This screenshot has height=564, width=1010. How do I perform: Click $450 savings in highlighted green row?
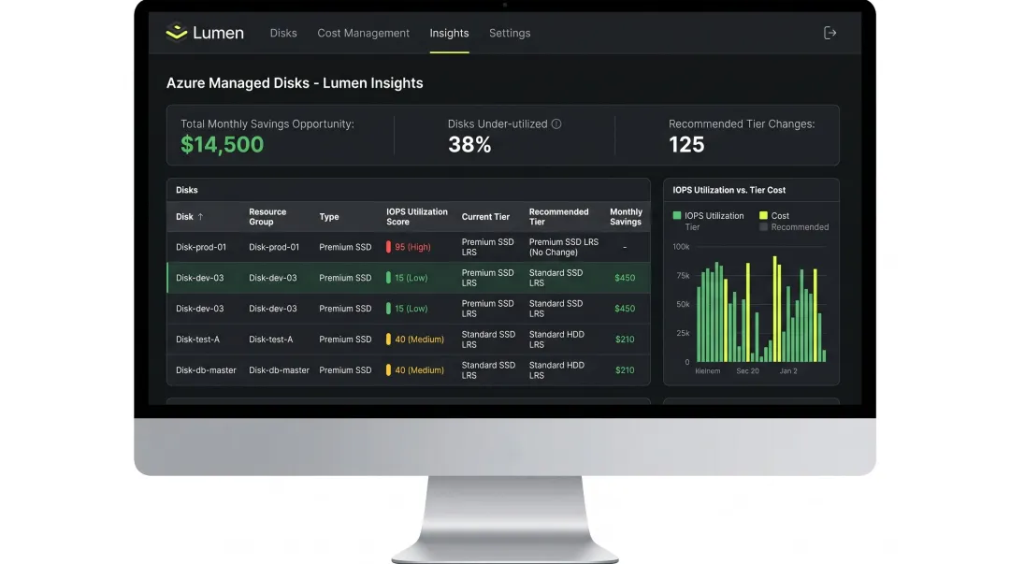click(625, 278)
